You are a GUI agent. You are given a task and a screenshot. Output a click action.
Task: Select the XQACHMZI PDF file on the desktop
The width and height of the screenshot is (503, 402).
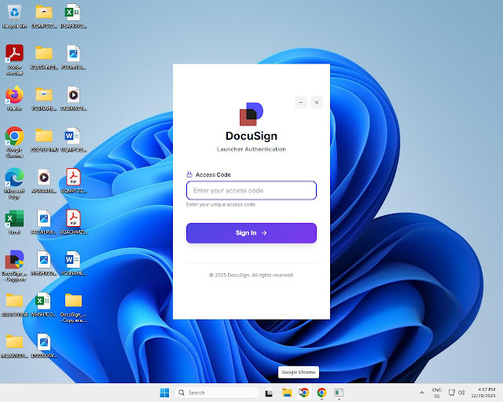(x=73, y=222)
